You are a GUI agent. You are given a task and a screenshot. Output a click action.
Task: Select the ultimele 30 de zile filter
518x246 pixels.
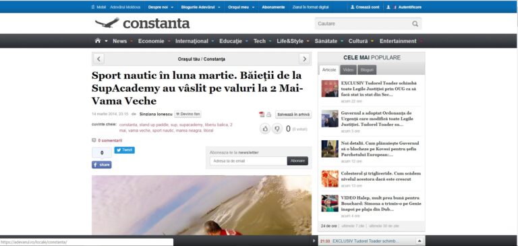click(384, 226)
